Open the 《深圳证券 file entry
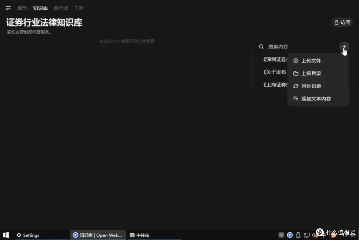 [275, 60]
